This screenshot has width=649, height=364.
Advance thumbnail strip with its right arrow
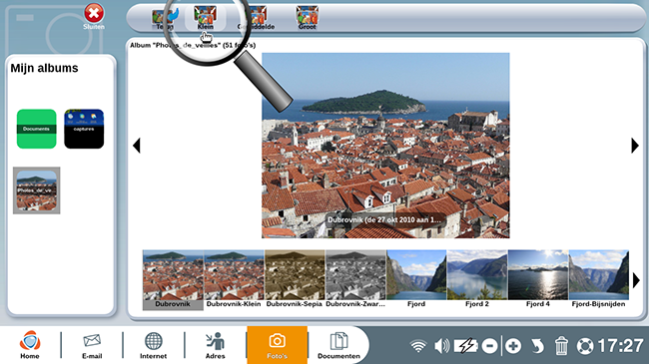pyautogui.click(x=636, y=280)
